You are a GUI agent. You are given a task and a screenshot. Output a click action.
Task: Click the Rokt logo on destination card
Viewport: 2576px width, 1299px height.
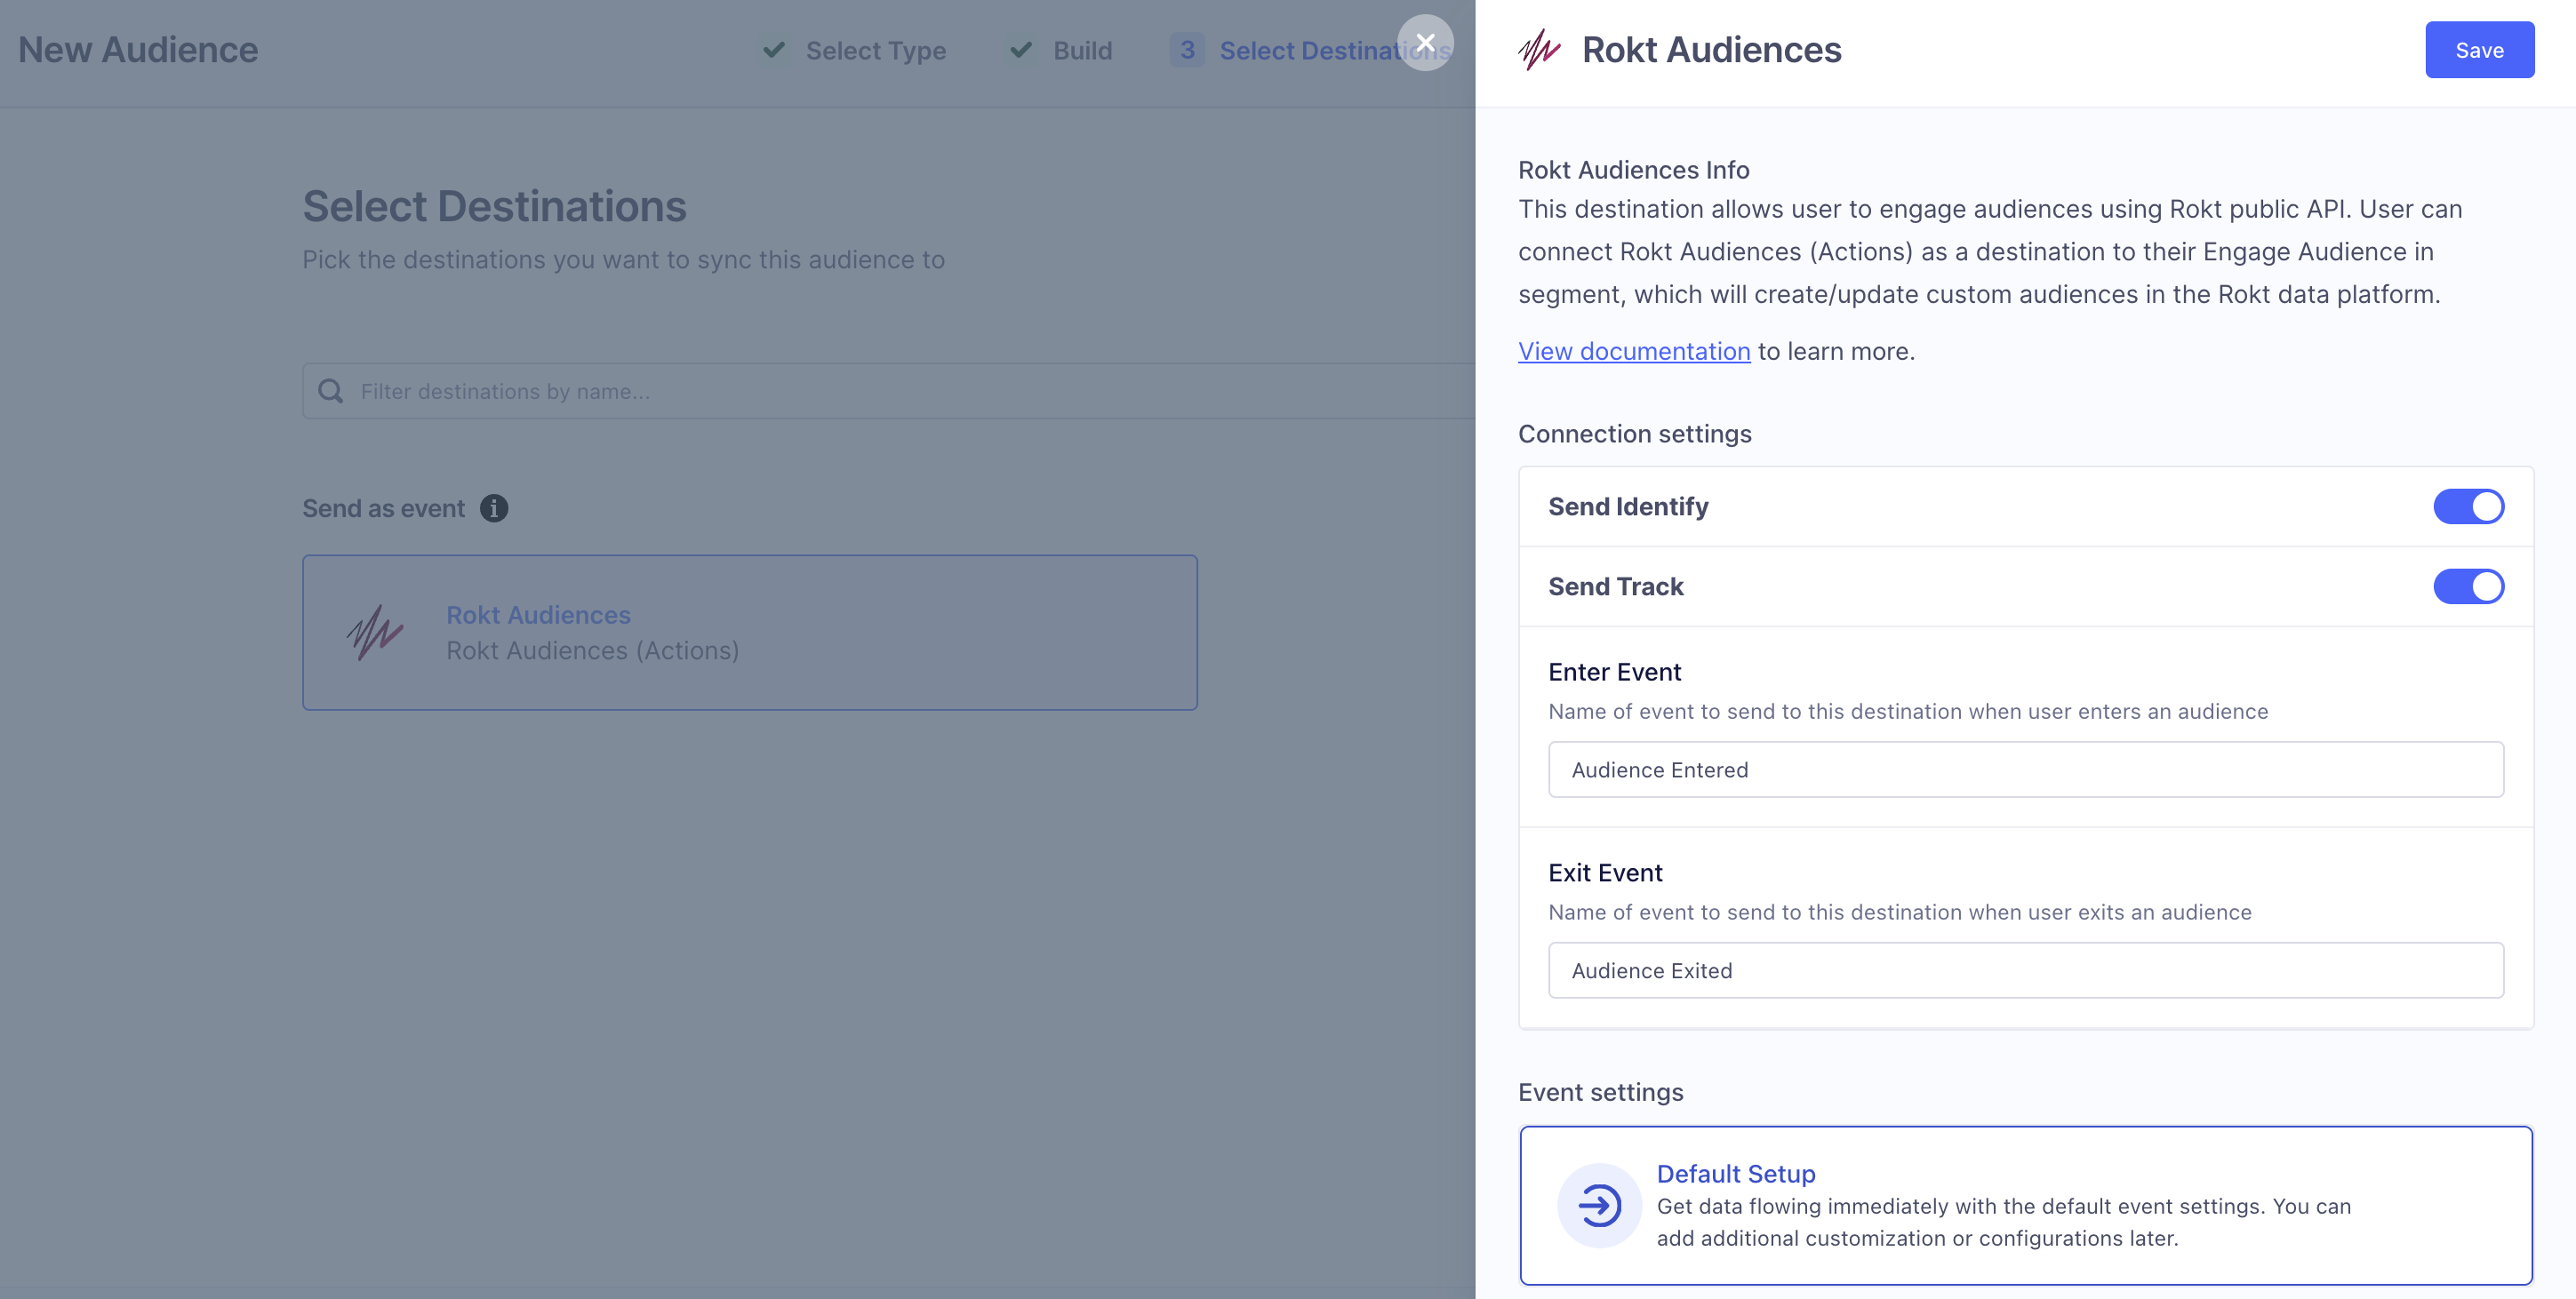375,633
